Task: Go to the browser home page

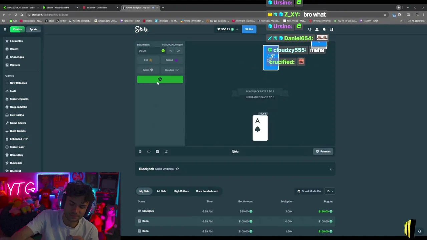Action: pyautogui.click(x=22, y=15)
